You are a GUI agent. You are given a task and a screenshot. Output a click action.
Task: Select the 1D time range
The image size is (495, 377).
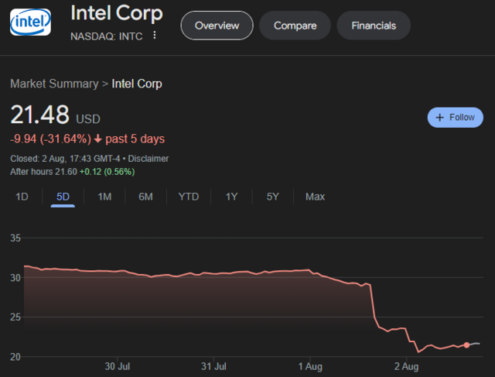pos(22,197)
